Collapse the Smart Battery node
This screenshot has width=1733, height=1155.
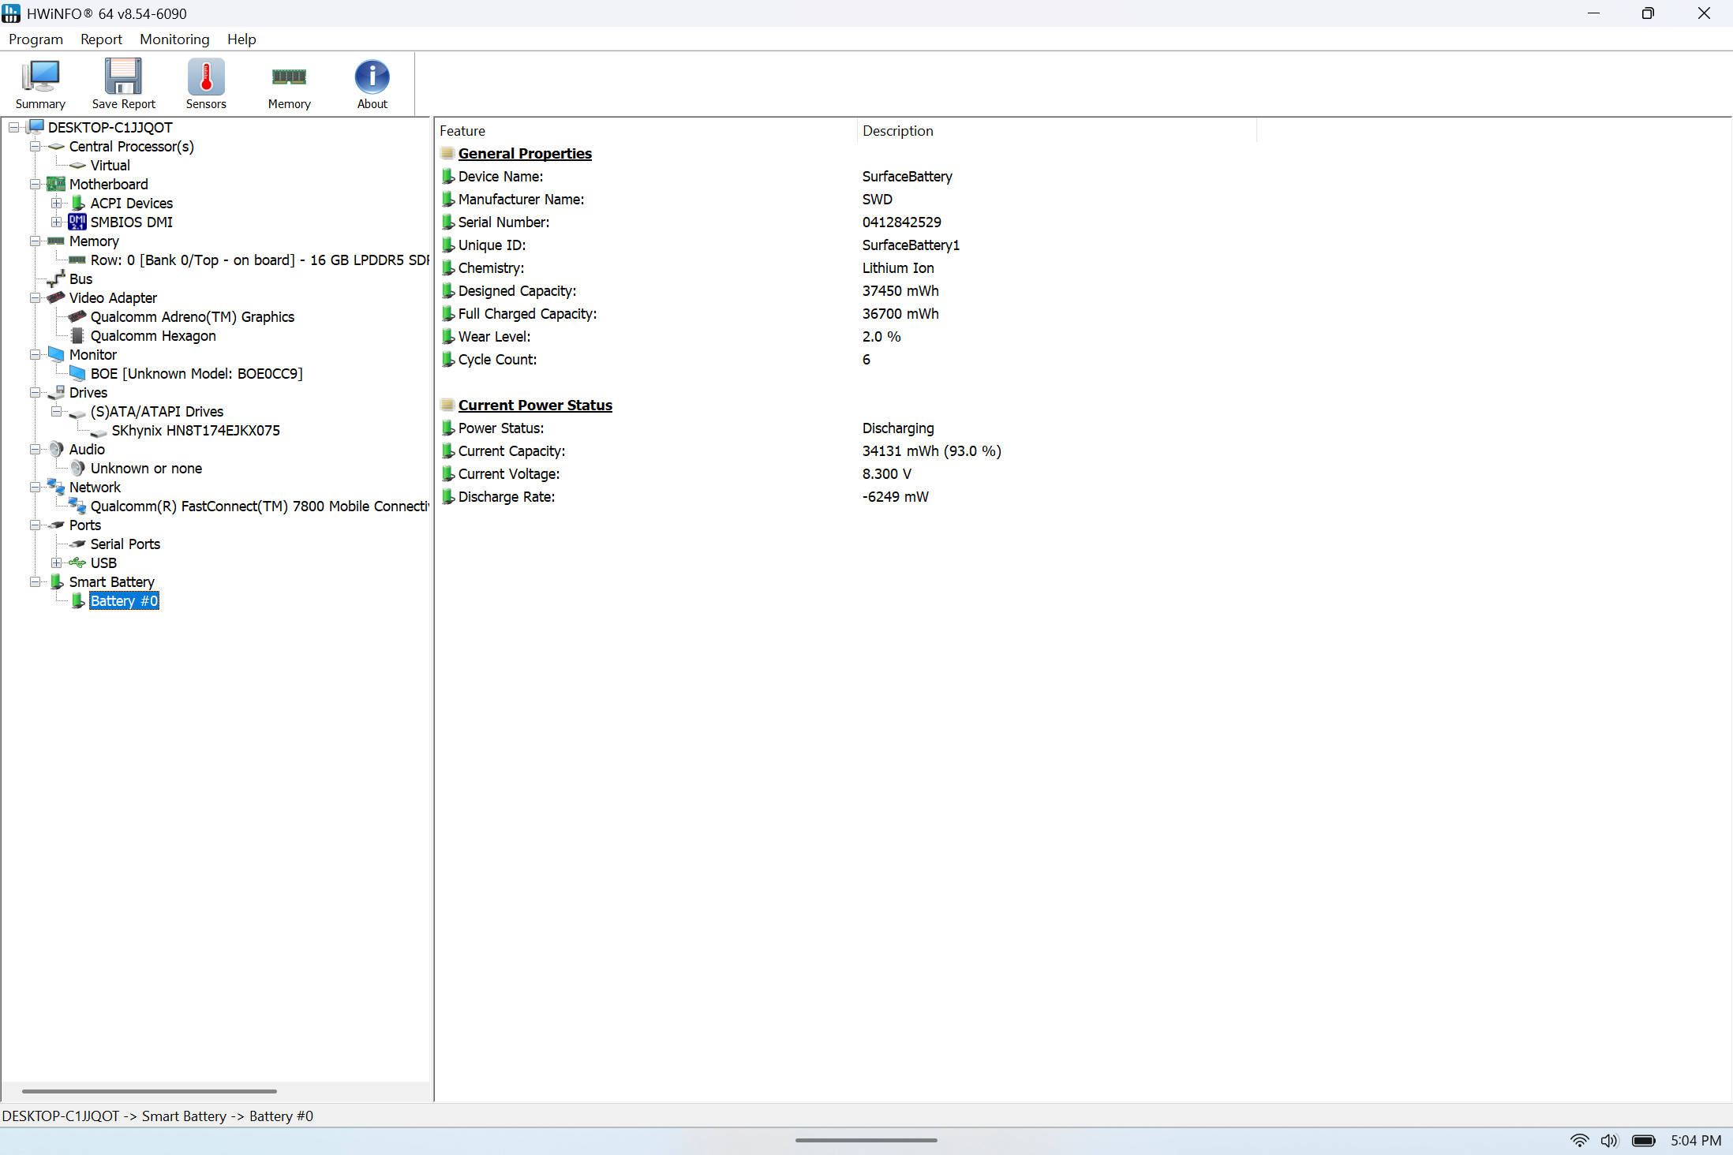click(x=36, y=581)
